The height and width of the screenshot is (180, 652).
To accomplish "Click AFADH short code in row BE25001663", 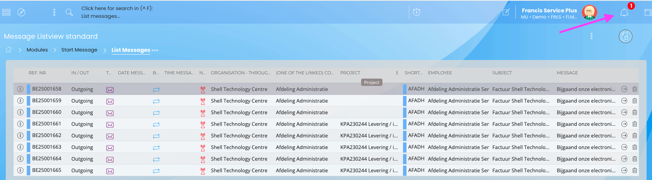I will (x=416, y=147).
